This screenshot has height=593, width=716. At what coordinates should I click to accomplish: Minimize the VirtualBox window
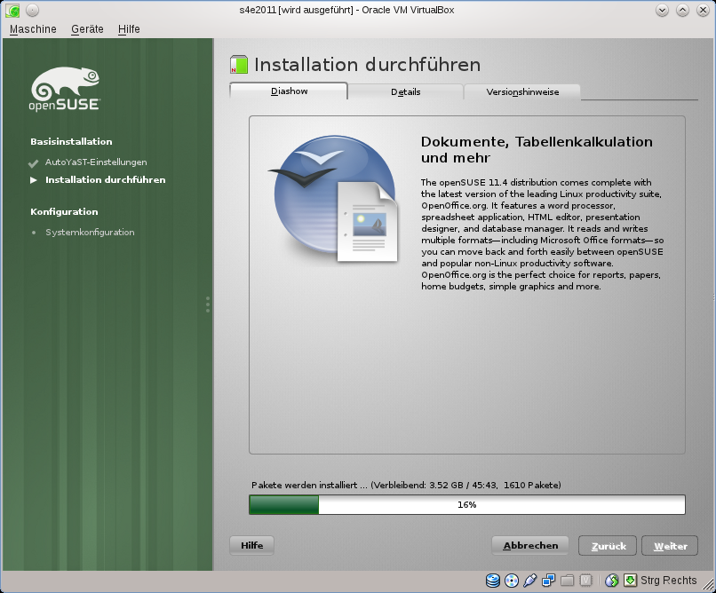click(x=662, y=10)
